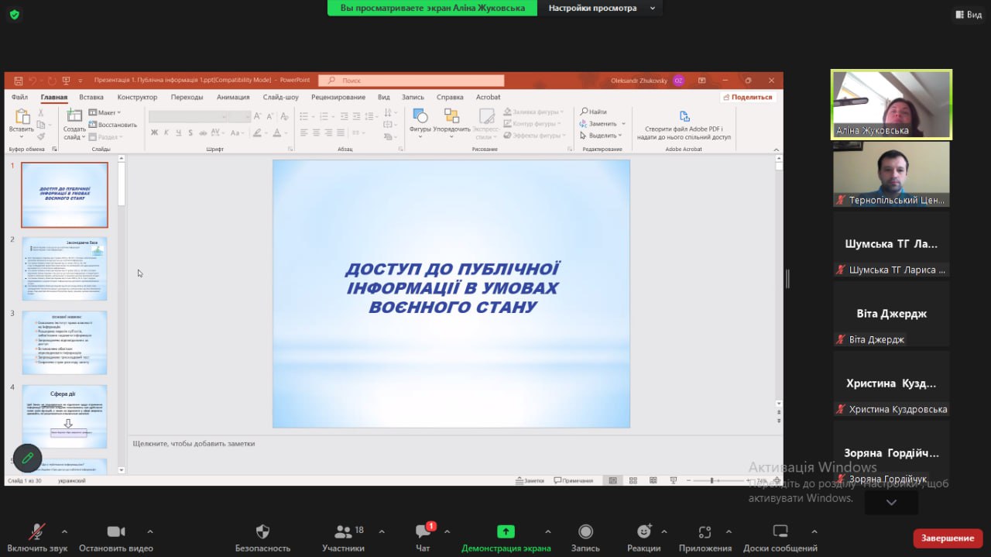Open Безопасность shield in Zoom toolbar
991x557 pixels.
click(262, 537)
